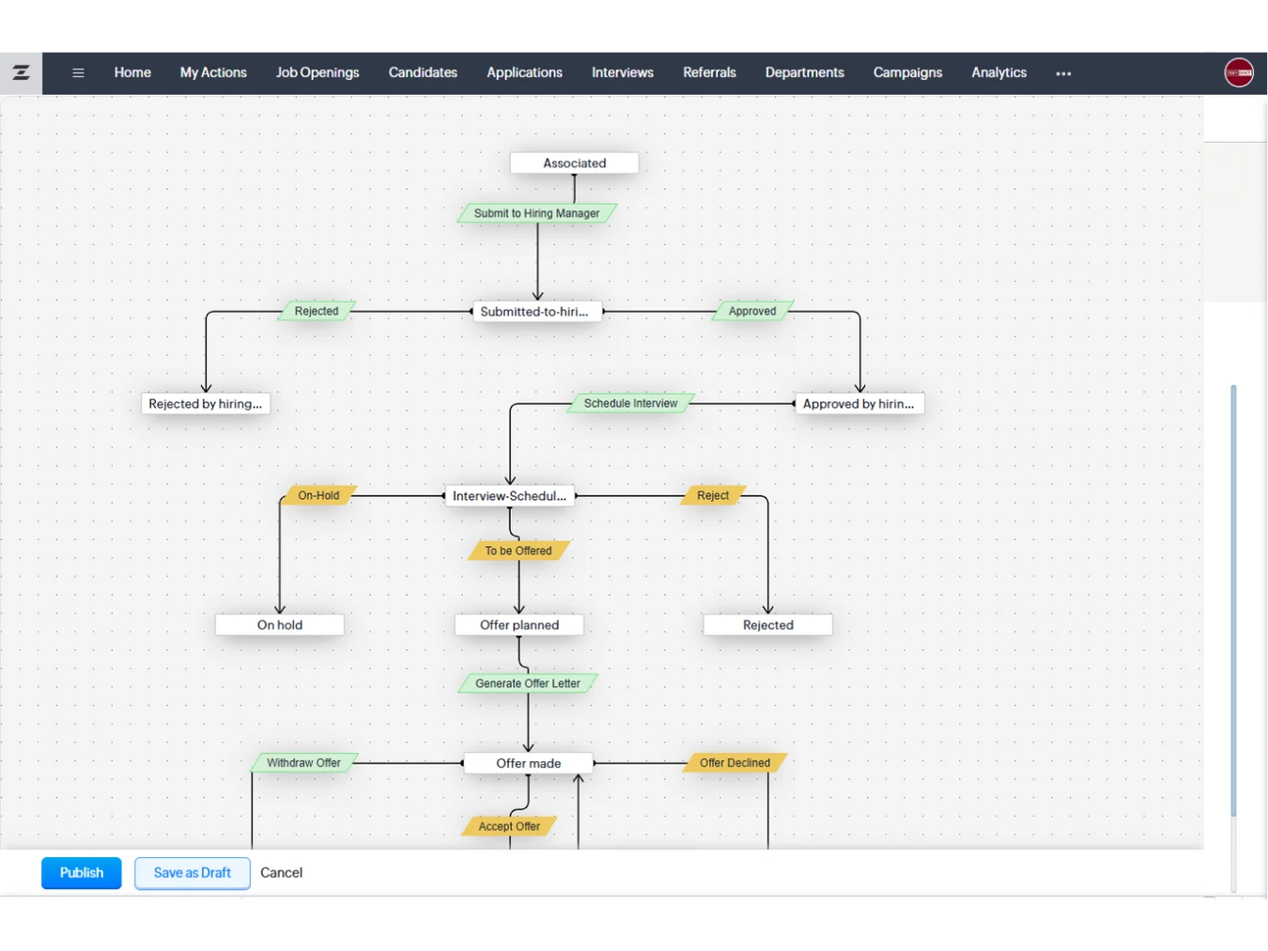
Task: Expand the more modules ellipsis
Action: [x=1063, y=73]
